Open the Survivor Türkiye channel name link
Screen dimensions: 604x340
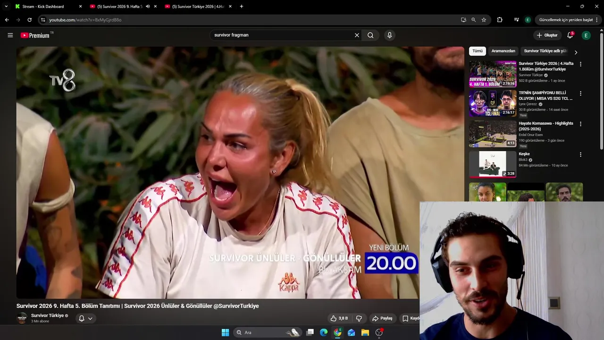(47, 315)
